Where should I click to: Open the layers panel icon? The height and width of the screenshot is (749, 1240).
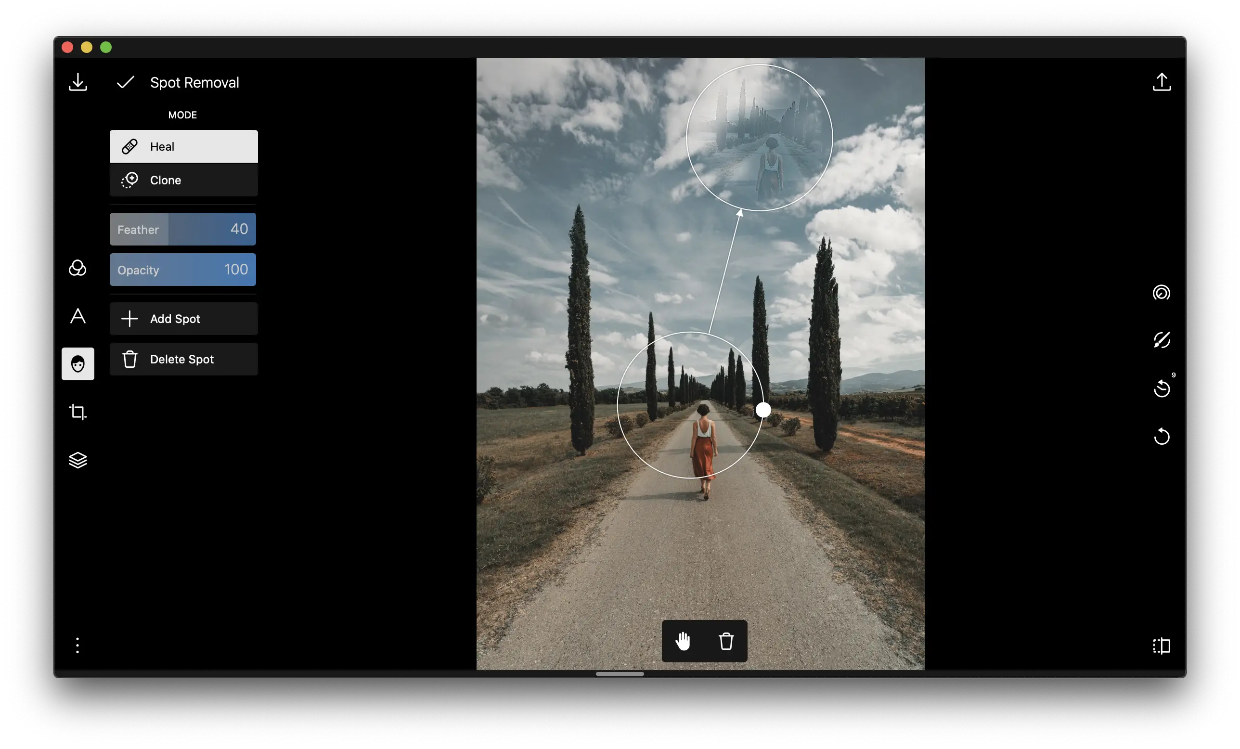click(x=77, y=460)
